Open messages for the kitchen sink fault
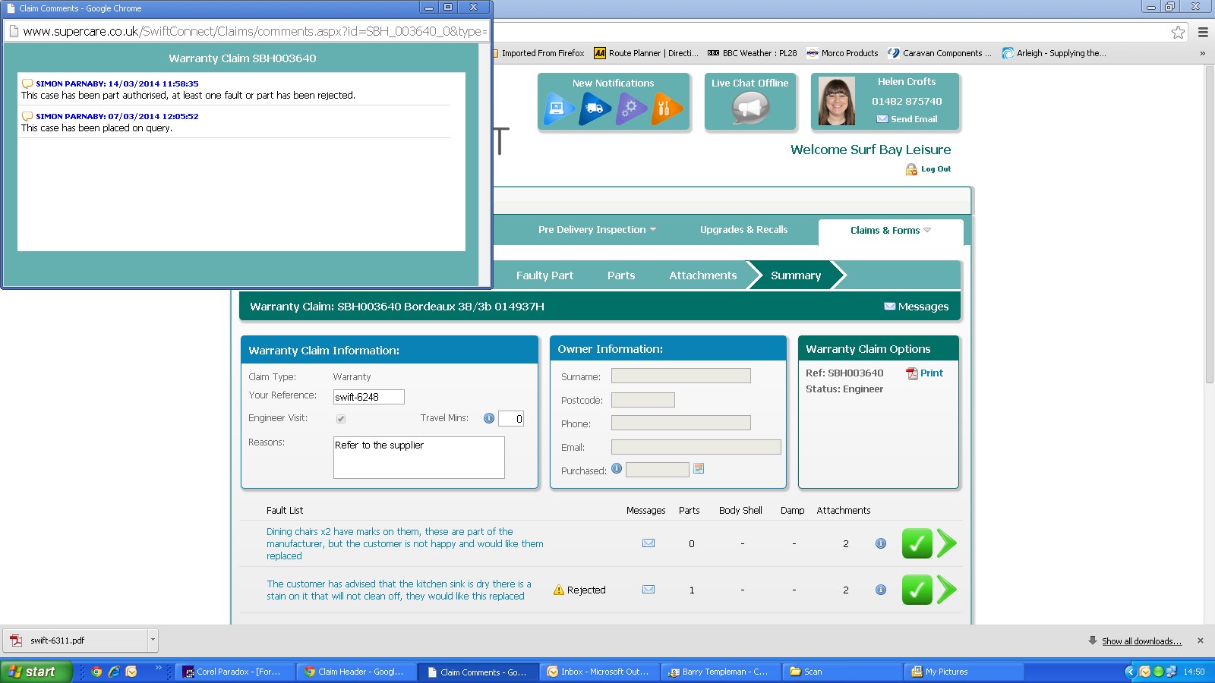The height and width of the screenshot is (683, 1215). coord(649,590)
